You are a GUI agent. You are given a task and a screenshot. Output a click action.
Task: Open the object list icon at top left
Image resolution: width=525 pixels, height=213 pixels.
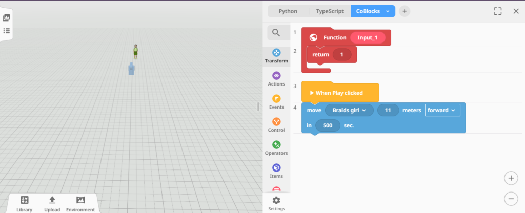(x=6, y=31)
